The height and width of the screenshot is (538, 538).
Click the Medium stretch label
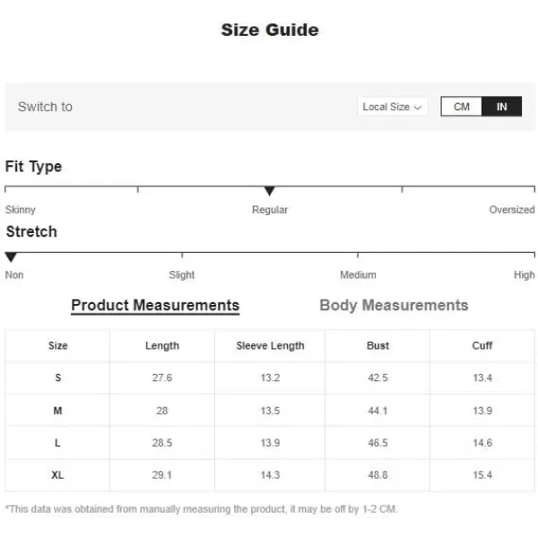pos(358,275)
